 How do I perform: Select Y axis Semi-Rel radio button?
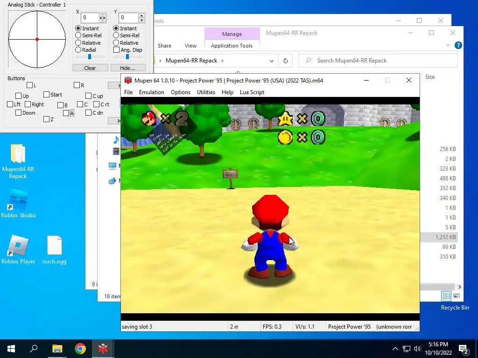(116, 35)
